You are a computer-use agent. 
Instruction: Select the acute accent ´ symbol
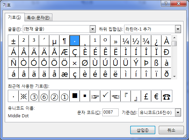tap(44, 41)
